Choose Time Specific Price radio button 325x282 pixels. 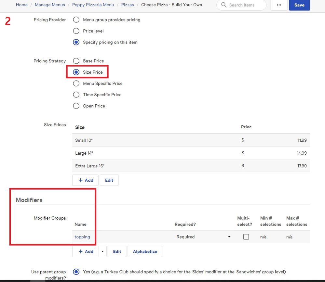coord(76,95)
